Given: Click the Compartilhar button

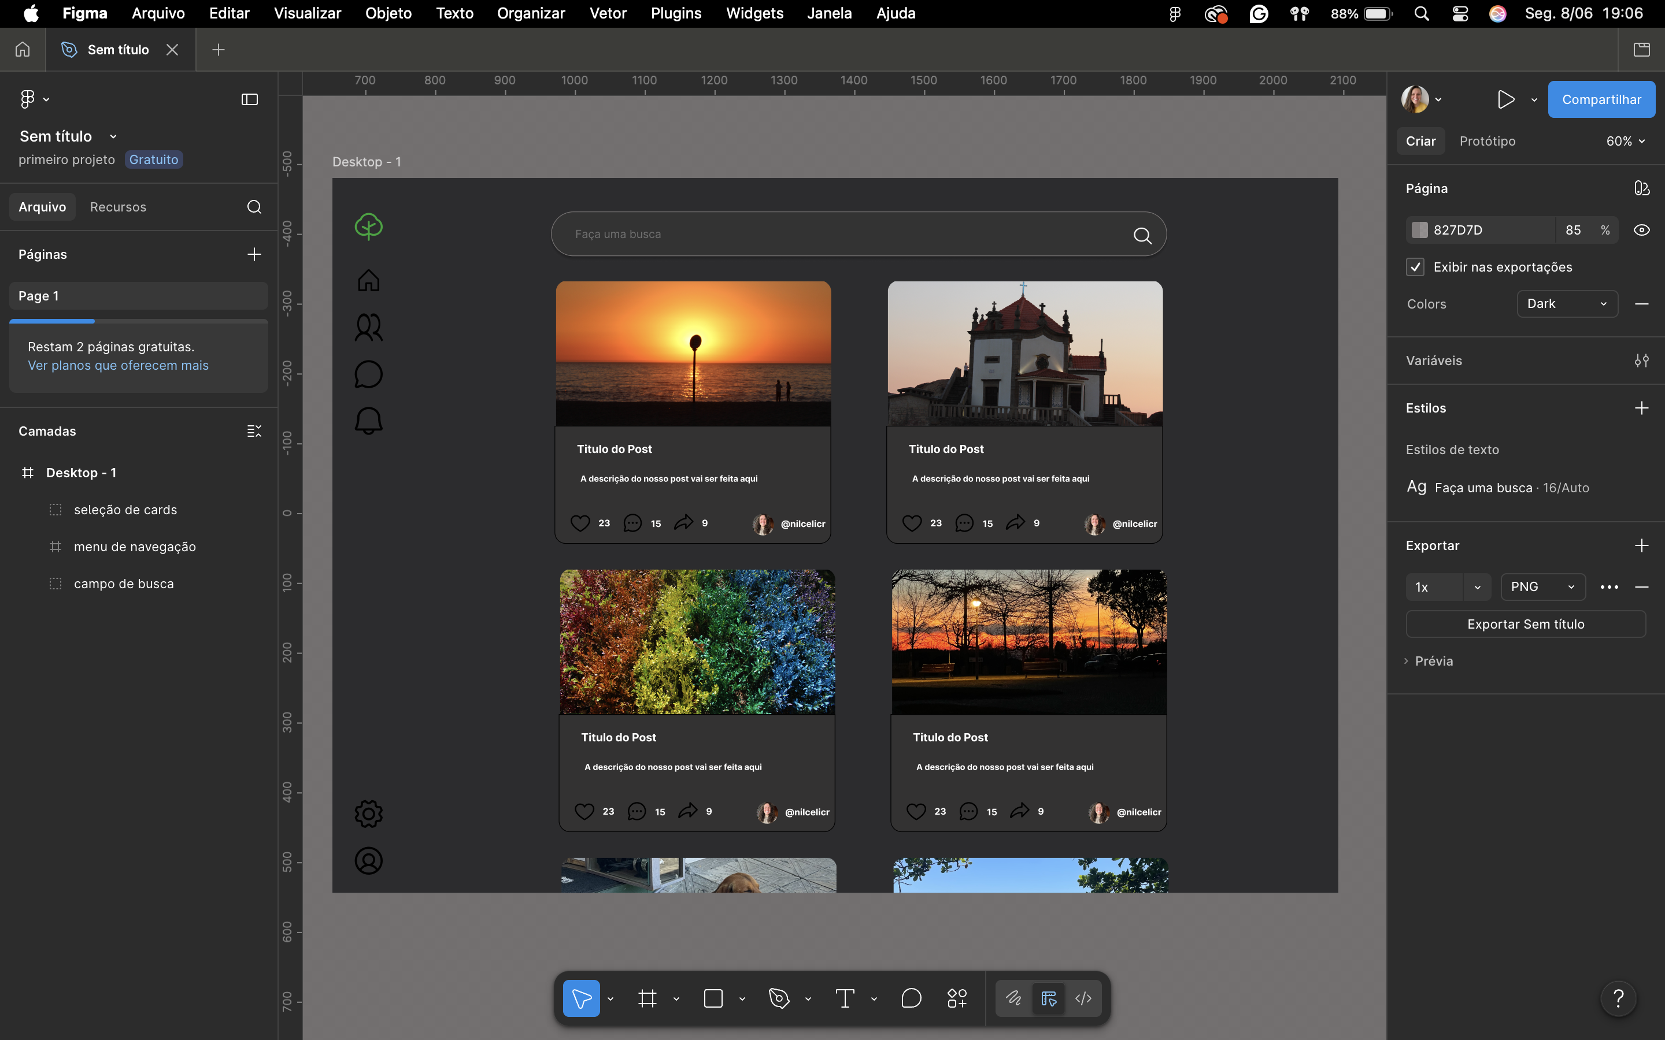Looking at the screenshot, I should point(1601,100).
